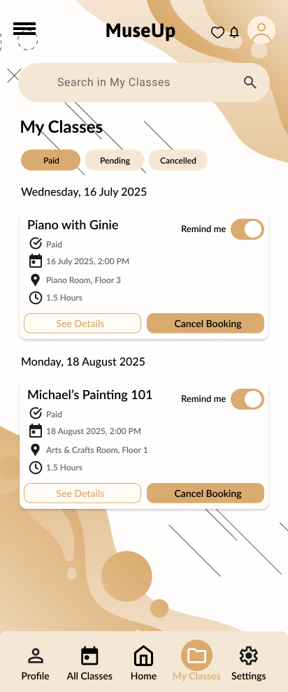See Details for Michael's Painting 101
This screenshot has height=692, width=288.
(x=82, y=493)
